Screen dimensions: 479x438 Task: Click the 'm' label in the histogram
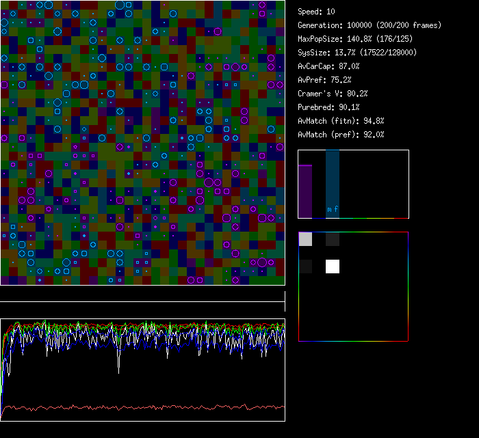coord(329,209)
